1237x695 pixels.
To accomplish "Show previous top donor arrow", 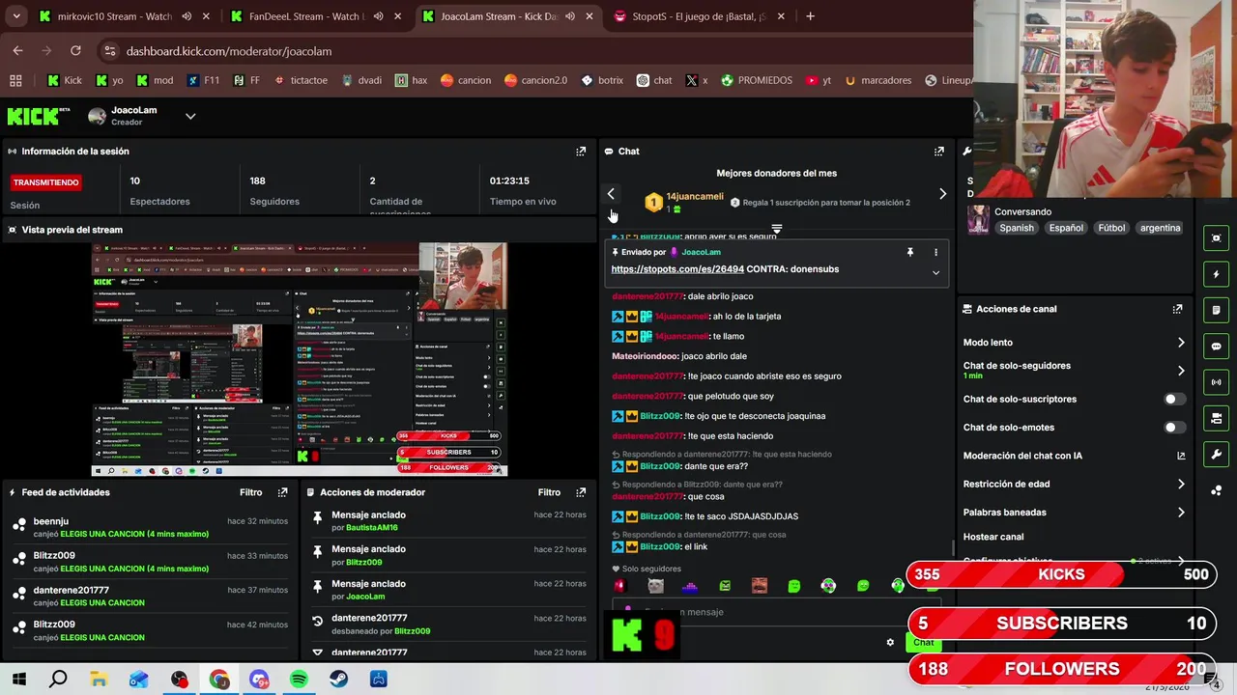I will 611,194.
